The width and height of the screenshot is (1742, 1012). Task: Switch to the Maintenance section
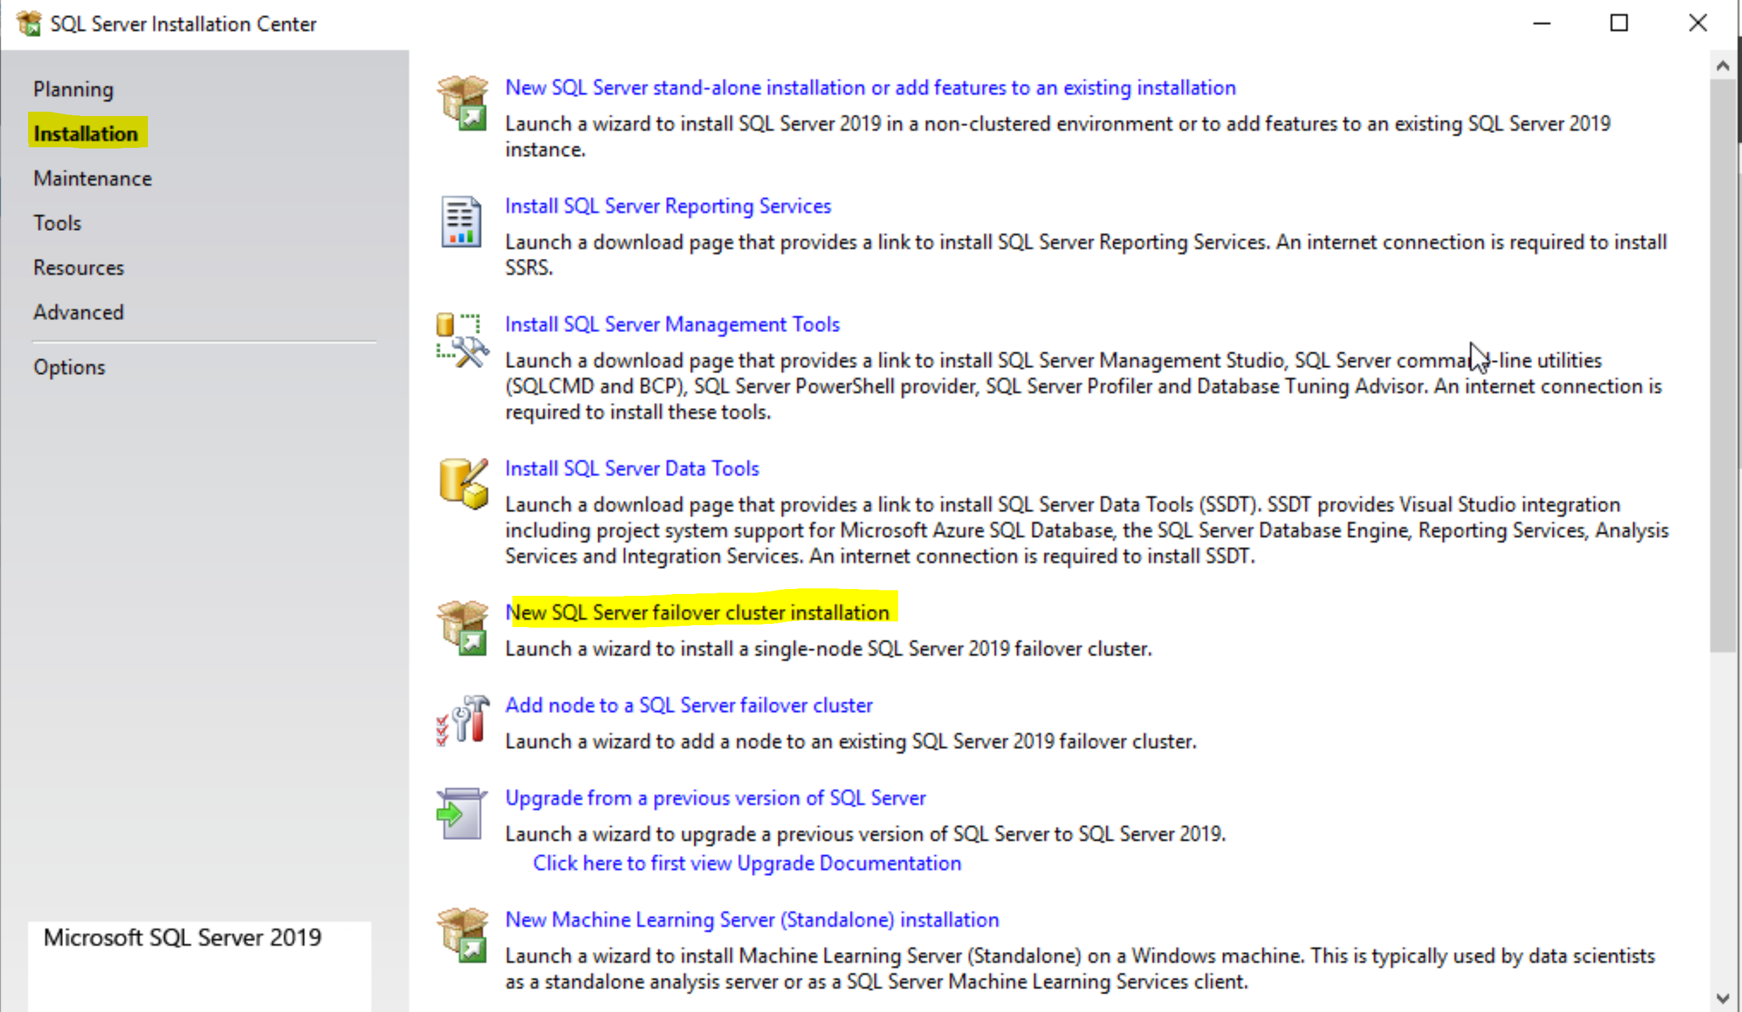click(x=92, y=178)
